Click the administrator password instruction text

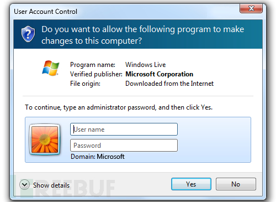coord(119,107)
